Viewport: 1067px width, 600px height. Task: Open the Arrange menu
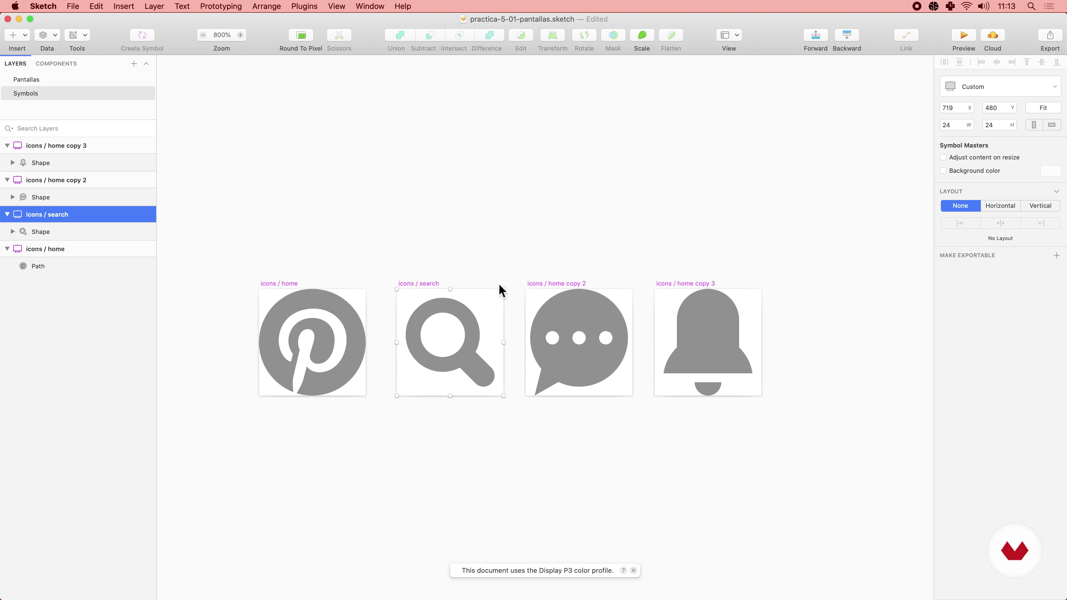coord(266,6)
